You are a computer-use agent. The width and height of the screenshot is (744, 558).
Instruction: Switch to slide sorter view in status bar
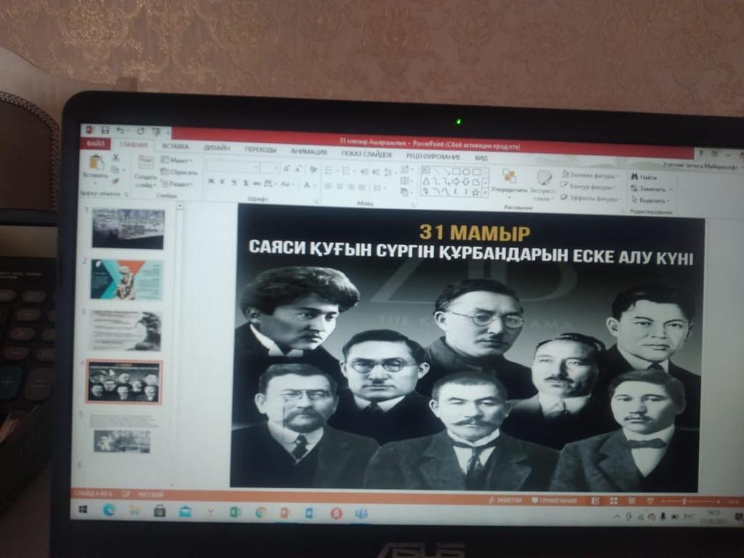tap(613, 501)
